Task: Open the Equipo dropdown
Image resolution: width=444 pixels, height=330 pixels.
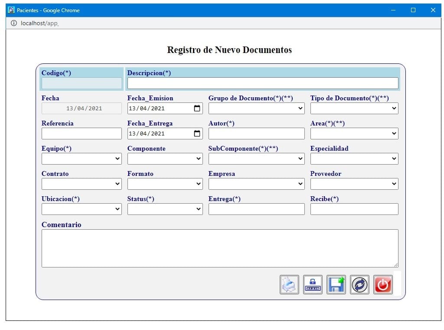Action: (x=82, y=159)
